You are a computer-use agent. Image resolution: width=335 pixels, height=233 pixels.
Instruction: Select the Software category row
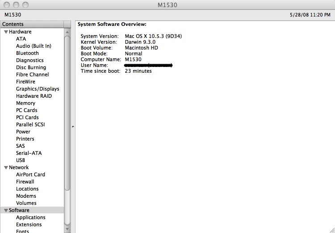coord(32,210)
